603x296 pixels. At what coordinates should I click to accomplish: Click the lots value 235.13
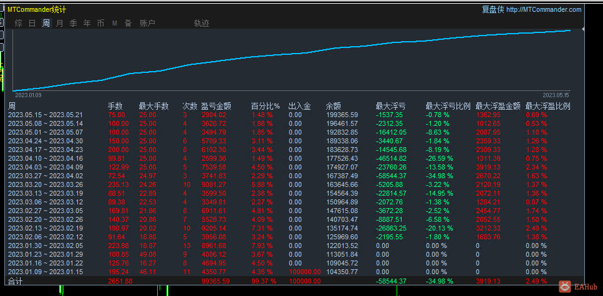pyautogui.click(x=118, y=184)
